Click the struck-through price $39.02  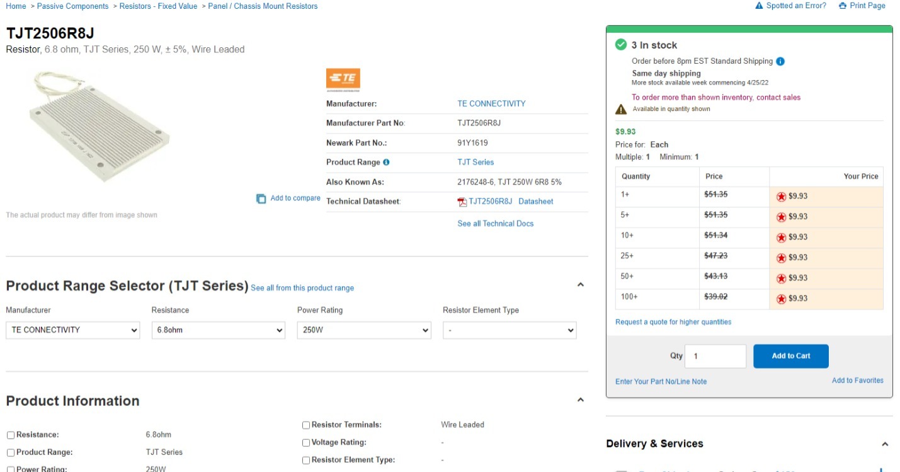[715, 297]
